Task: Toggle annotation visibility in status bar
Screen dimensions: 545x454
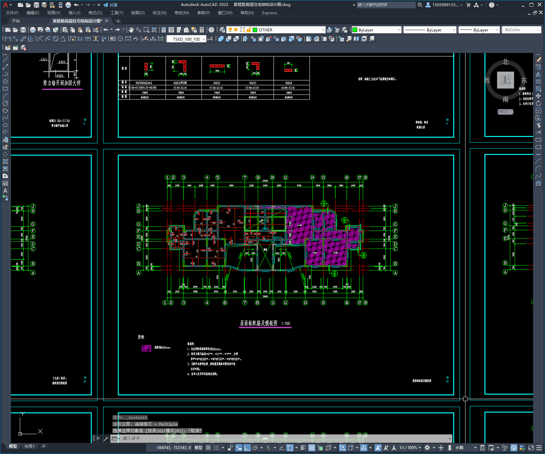Action: [x=378, y=448]
